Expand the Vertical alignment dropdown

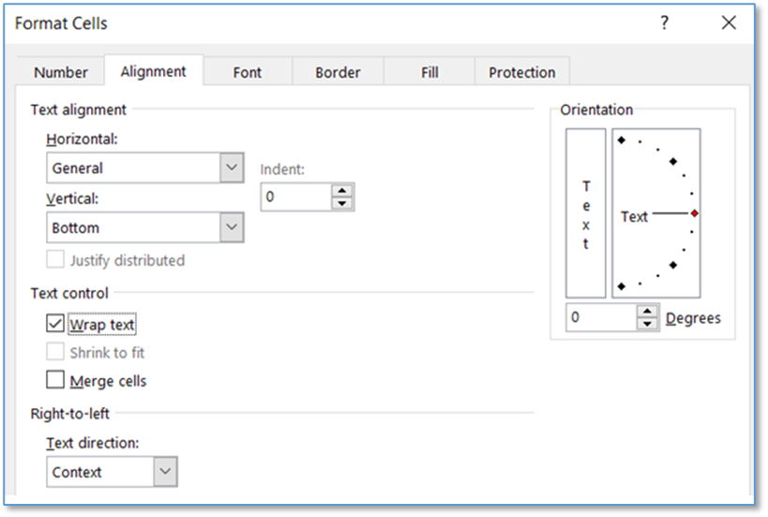232,227
